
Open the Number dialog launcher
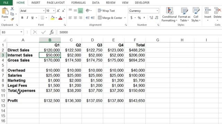(x=158, y=25)
